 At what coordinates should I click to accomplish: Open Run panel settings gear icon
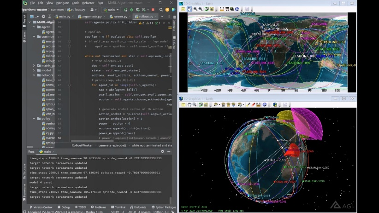click(x=162, y=151)
